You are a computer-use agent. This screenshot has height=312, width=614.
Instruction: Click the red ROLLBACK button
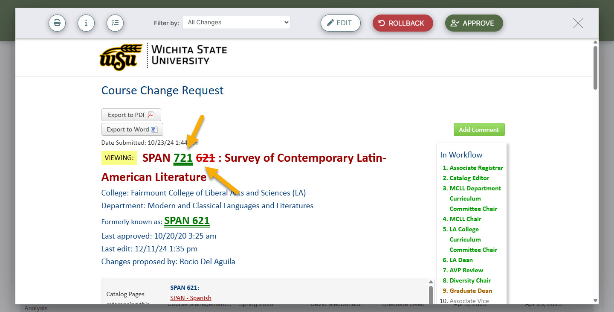point(403,23)
